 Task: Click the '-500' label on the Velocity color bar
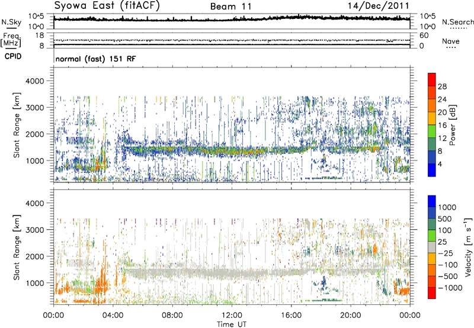click(x=448, y=276)
